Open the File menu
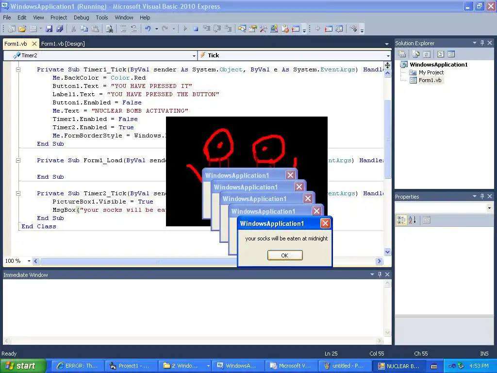This screenshot has height=373, width=497. [x=7, y=17]
